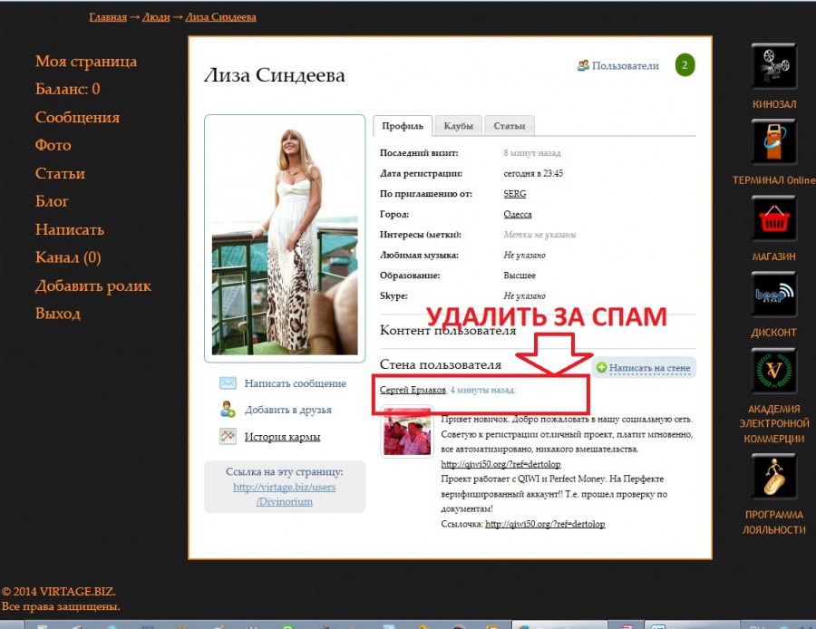Click the add-friend icon beside Добавить в друзья
Screen dimensions: 816x629
228,410
